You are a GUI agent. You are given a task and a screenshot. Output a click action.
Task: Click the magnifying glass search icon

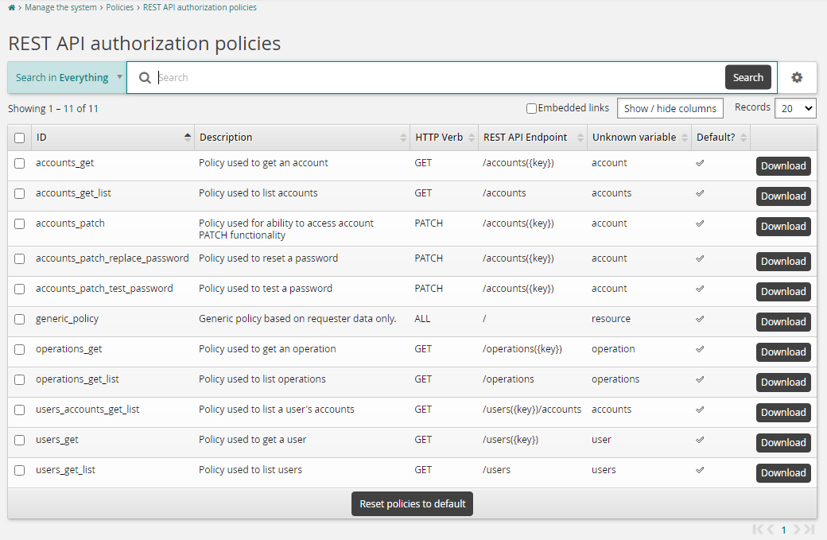[145, 77]
